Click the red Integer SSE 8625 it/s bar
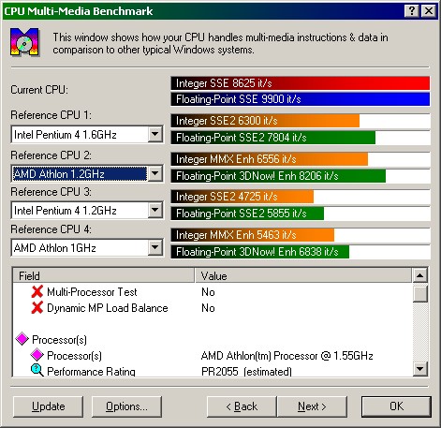Viewport: 441px width, 428px height. click(301, 83)
